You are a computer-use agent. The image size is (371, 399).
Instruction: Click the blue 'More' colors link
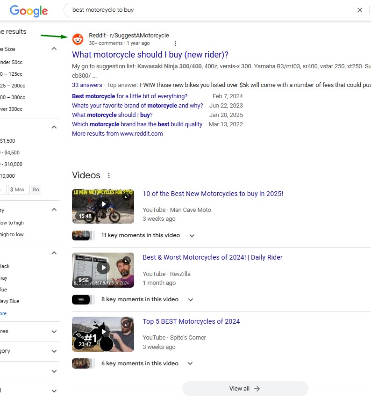point(3,314)
